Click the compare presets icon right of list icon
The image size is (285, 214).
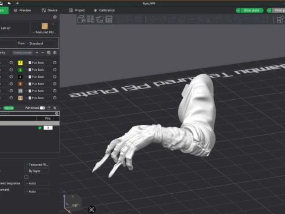click(55, 108)
